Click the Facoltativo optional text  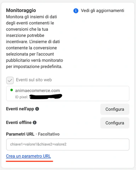pyautogui.click(x=49, y=134)
